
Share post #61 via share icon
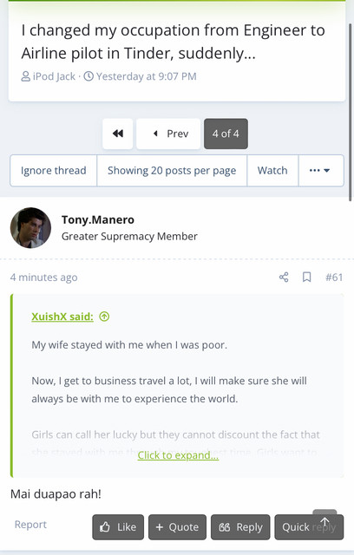click(x=284, y=277)
